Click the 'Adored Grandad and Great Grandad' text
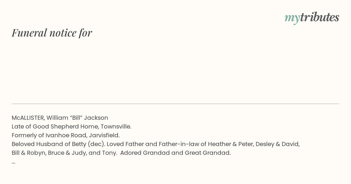351x184 pixels. [175, 153]
